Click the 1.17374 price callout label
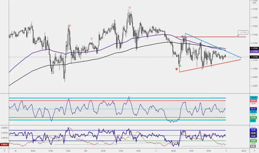 coord(243,32)
